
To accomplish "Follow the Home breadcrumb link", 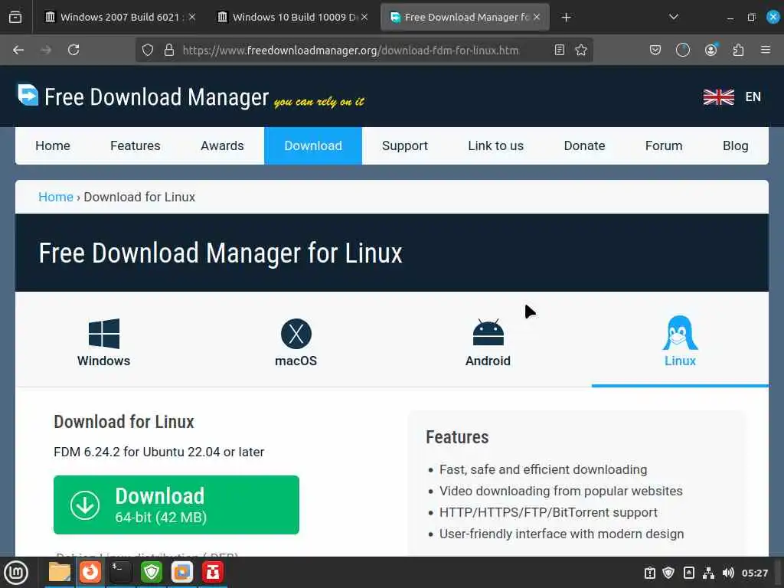I will (x=55, y=197).
